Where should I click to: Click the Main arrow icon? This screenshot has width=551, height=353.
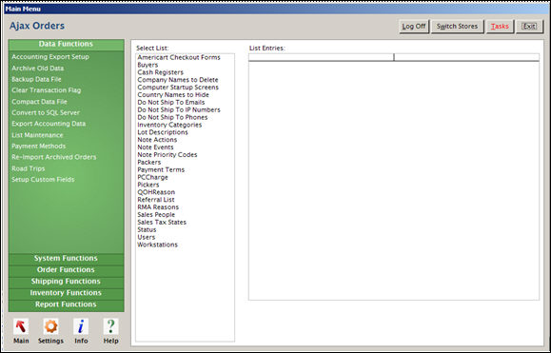coord(21,326)
